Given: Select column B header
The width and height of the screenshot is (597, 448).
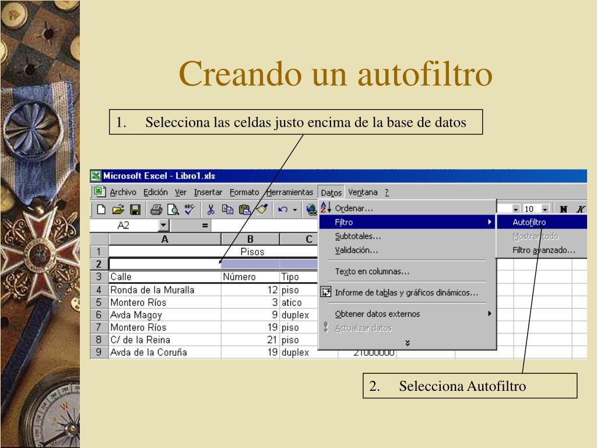Looking at the screenshot, I should point(250,239).
